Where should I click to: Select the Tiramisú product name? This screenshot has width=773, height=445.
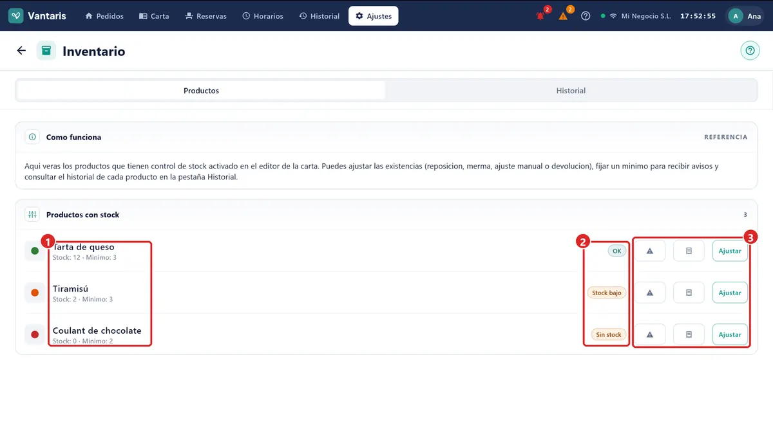[70, 289]
